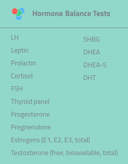Open the DHEA-S test
Image resolution: width=128 pixels, height=164 pixels.
95,65
